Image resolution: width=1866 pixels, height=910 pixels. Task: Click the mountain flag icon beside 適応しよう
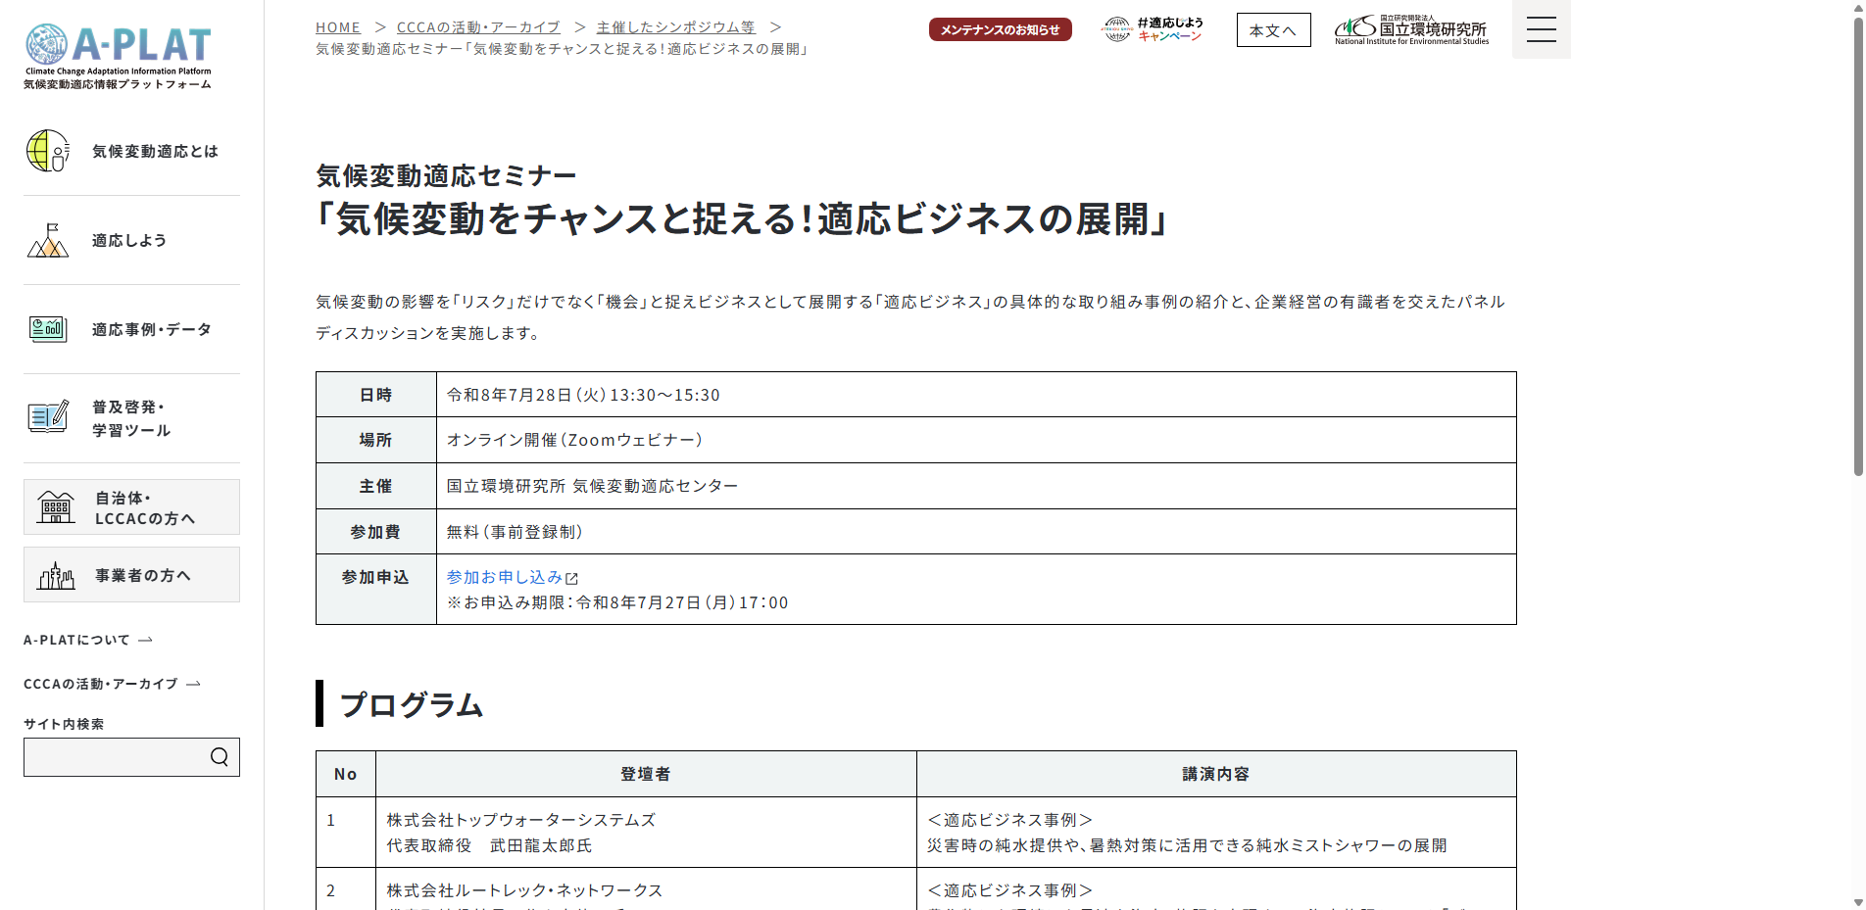(x=48, y=240)
